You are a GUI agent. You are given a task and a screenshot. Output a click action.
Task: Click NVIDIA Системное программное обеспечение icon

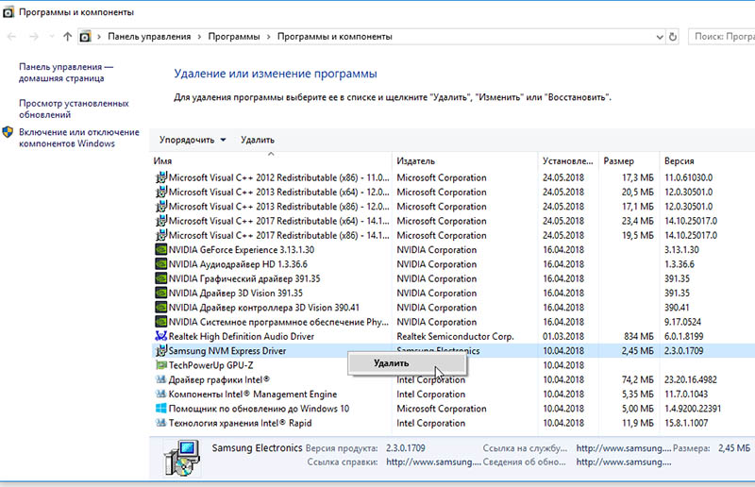(160, 322)
